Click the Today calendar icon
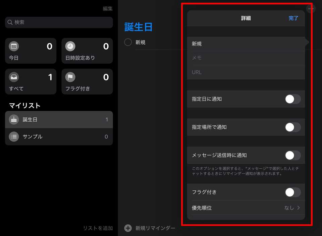The height and width of the screenshot is (236, 322). (14, 46)
